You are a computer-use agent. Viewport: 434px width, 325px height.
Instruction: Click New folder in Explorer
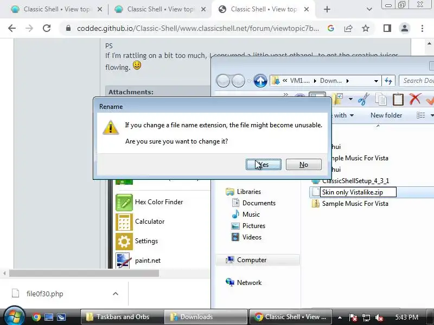pyautogui.click(x=386, y=115)
